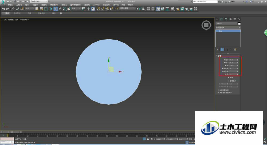Open Select by Name list icon

point(41,9)
